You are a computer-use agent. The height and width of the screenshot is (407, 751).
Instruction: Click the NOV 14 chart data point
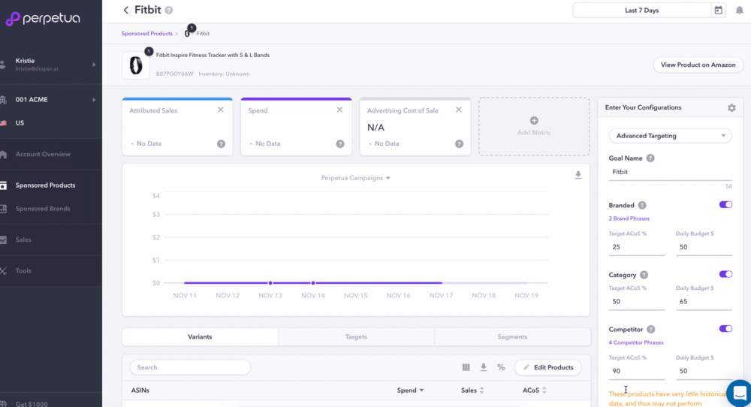(x=312, y=283)
